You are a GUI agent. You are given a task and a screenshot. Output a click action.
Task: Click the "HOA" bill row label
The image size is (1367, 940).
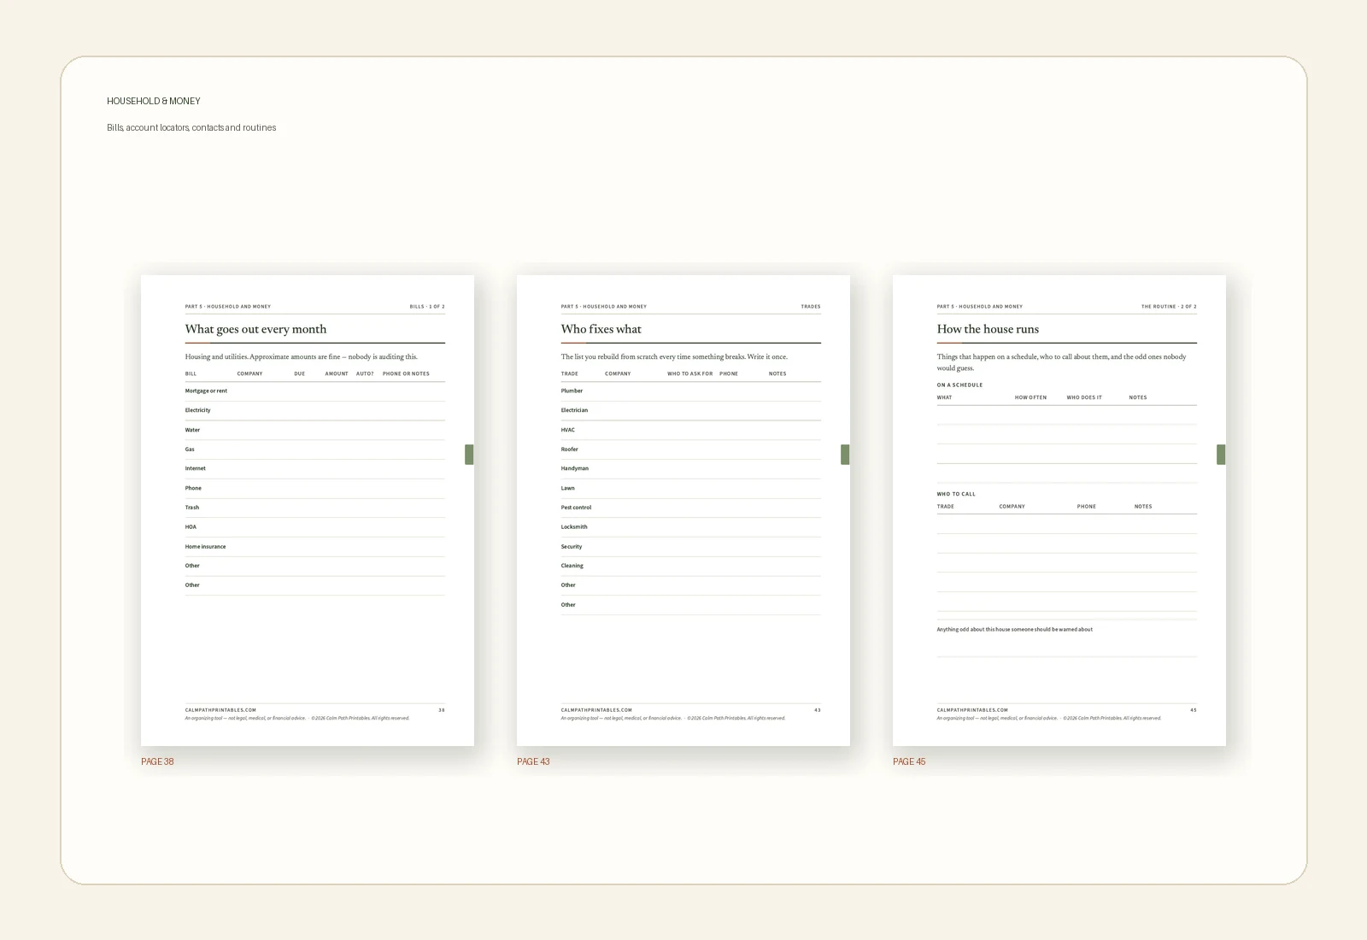tap(191, 526)
